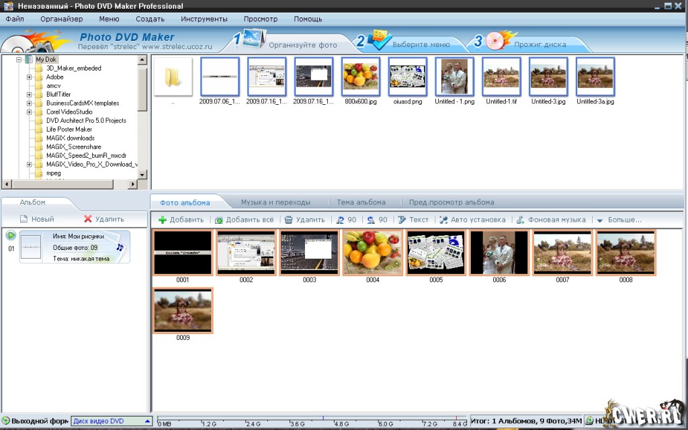
Task: Play album 01 with green play button
Action: tap(11, 235)
